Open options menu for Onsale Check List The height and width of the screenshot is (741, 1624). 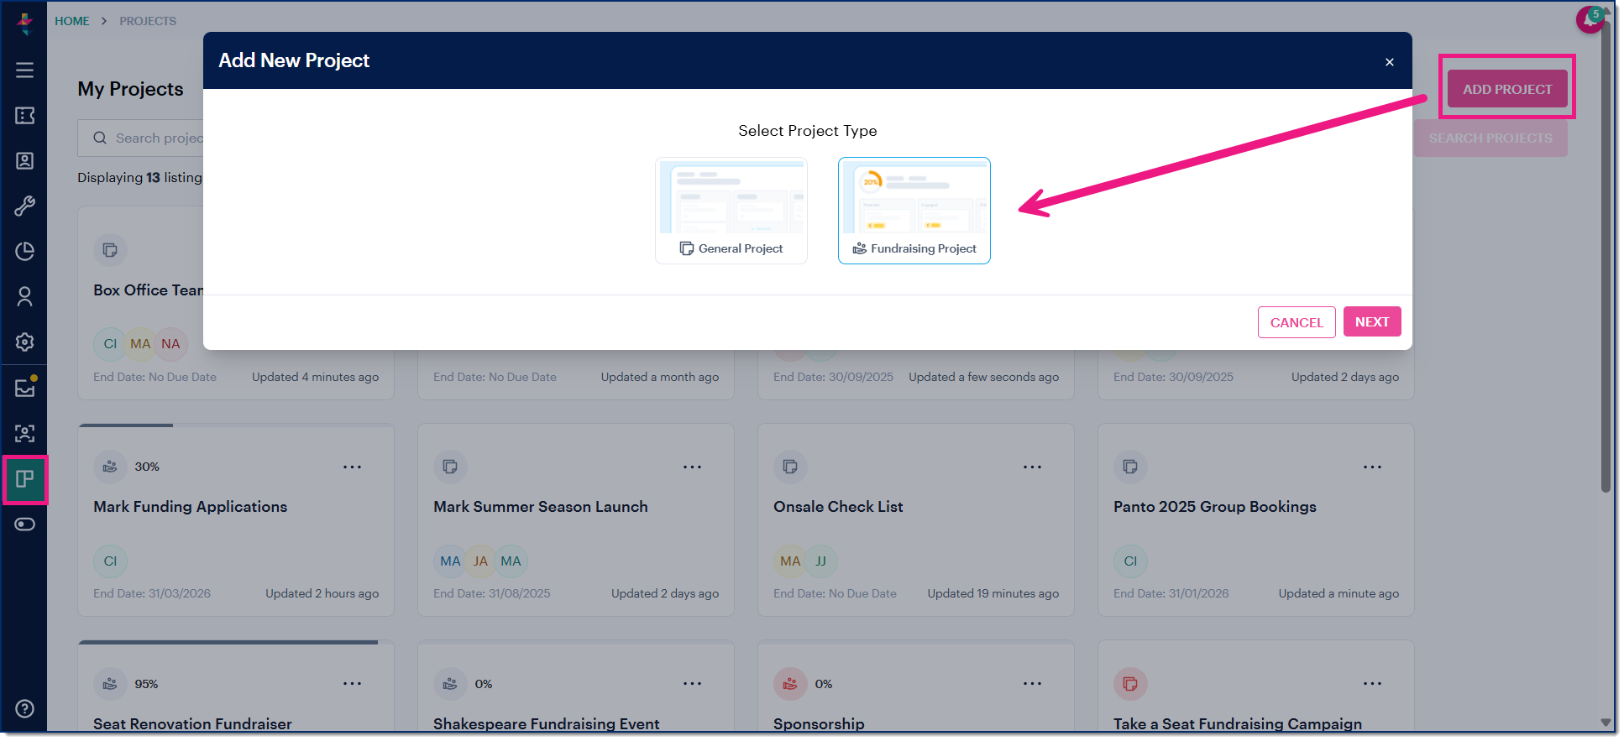(1033, 467)
